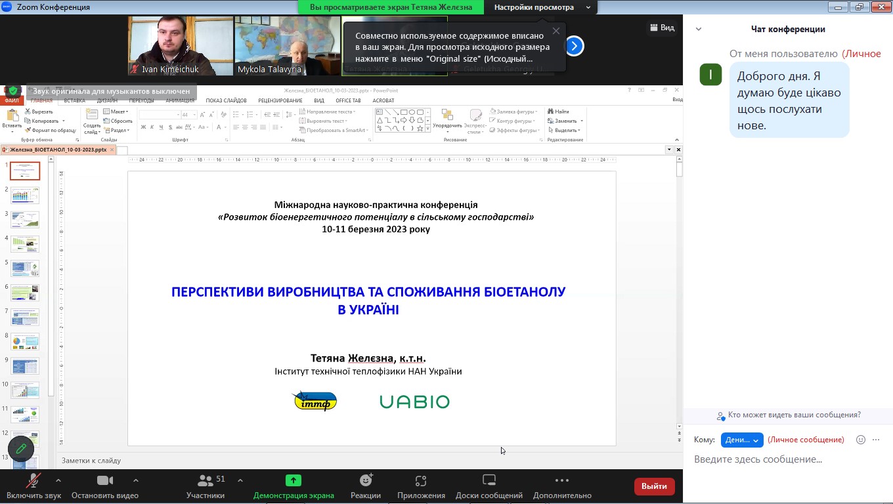Leave meeting with red Выйти button

pyautogui.click(x=654, y=486)
